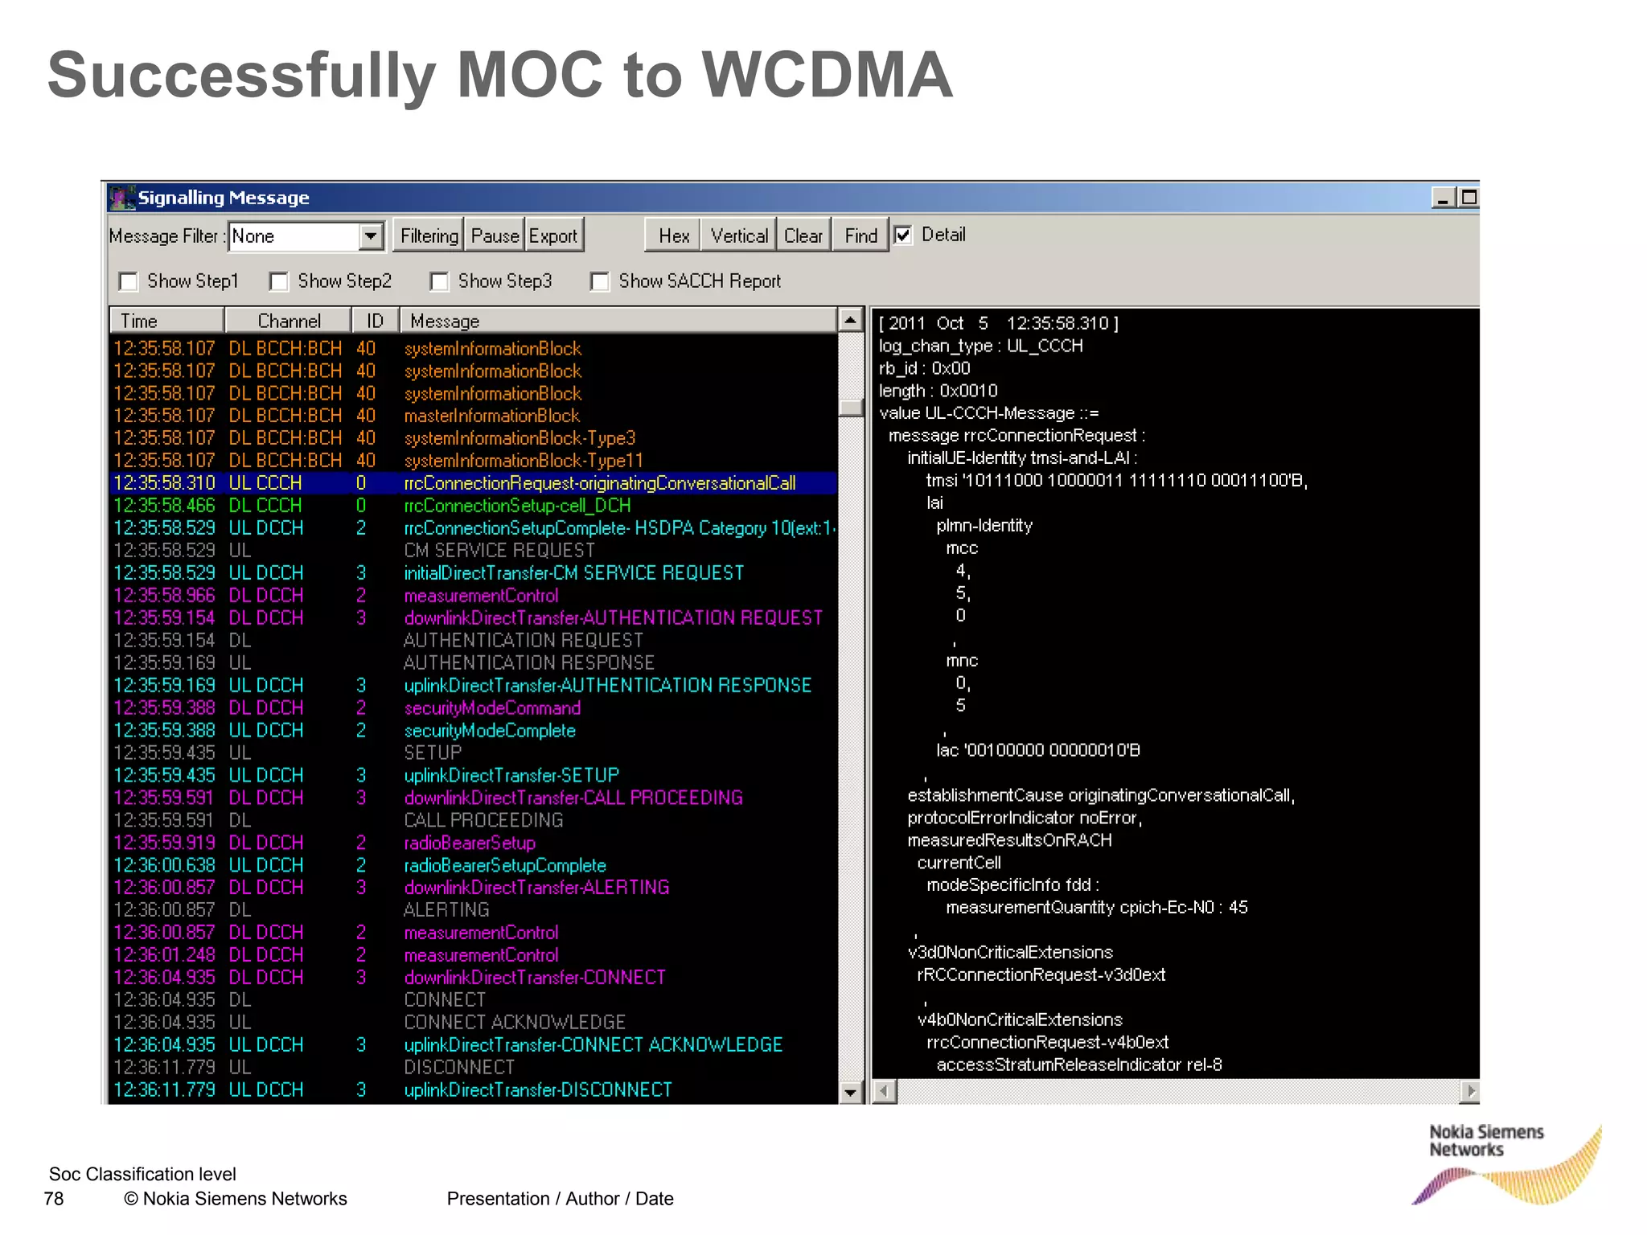This screenshot has width=1647, height=1235.
Task: Click the message list scrollbar thumb
Action: (x=851, y=407)
